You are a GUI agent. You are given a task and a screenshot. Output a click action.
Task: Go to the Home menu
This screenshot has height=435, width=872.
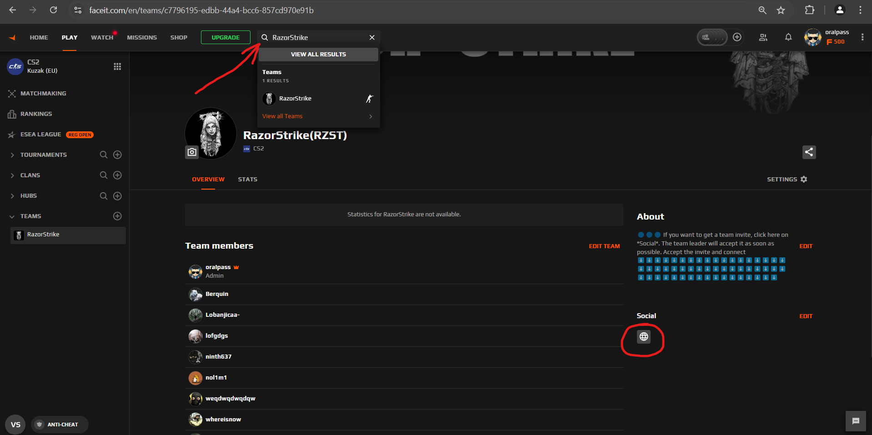[39, 38]
